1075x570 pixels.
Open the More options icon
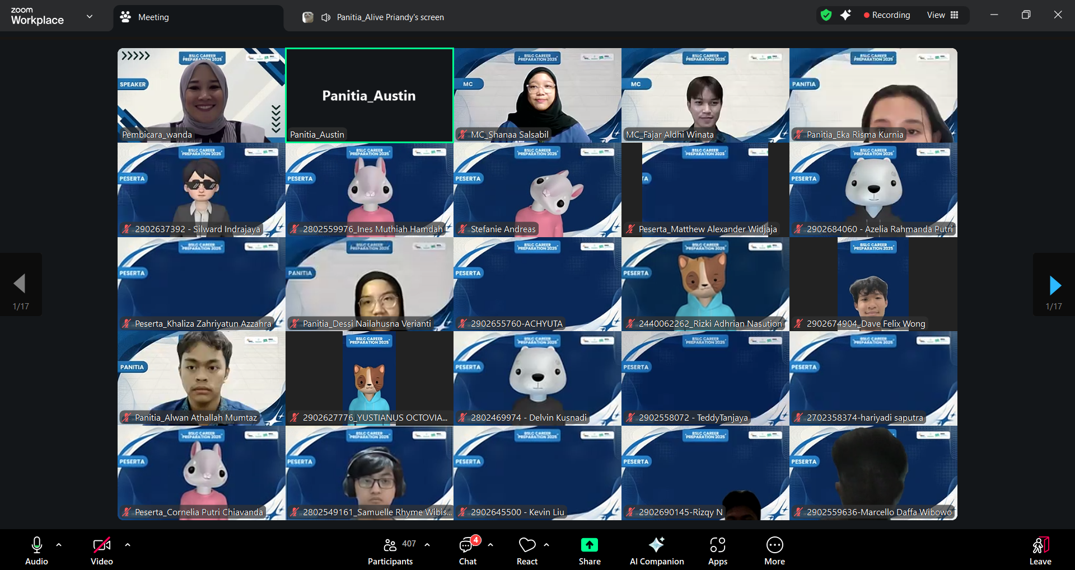pyautogui.click(x=774, y=545)
